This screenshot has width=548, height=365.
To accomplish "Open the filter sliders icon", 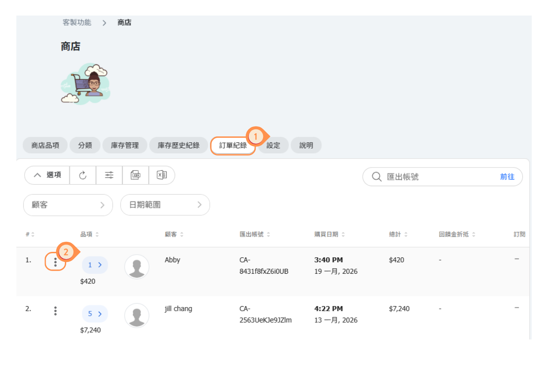I will [109, 175].
